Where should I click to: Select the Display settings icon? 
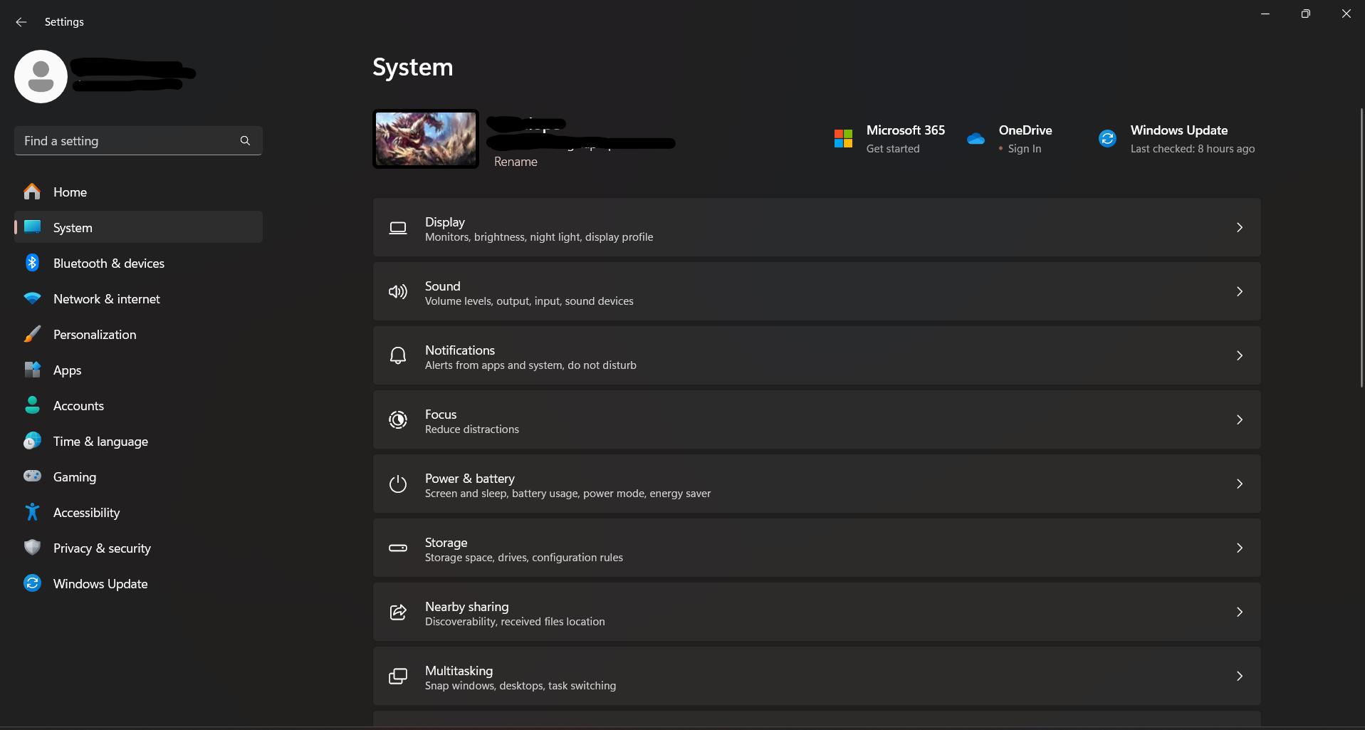pos(398,227)
